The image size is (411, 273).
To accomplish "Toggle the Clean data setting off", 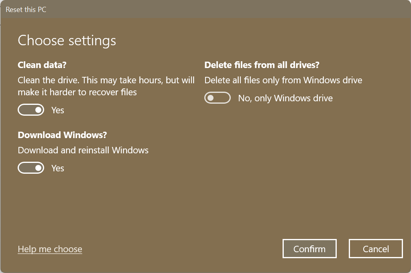I will point(31,110).
